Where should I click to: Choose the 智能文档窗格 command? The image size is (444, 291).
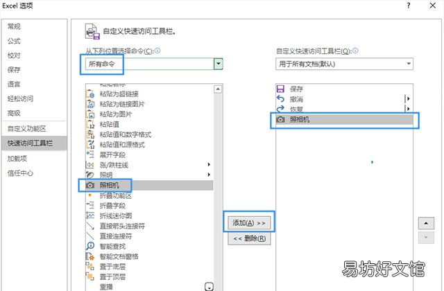point(149,256)
